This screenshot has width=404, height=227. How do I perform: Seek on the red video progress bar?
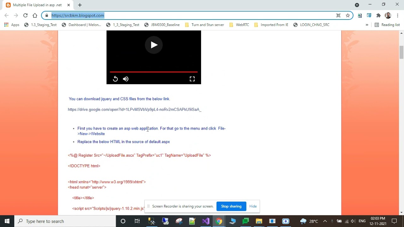coord(154,72)
